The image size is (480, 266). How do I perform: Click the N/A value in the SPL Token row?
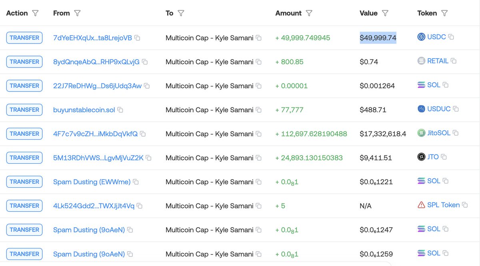pos(366,206)
